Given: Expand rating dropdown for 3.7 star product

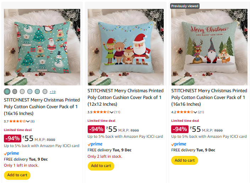Looking at the screenshot, I should 28,121.
